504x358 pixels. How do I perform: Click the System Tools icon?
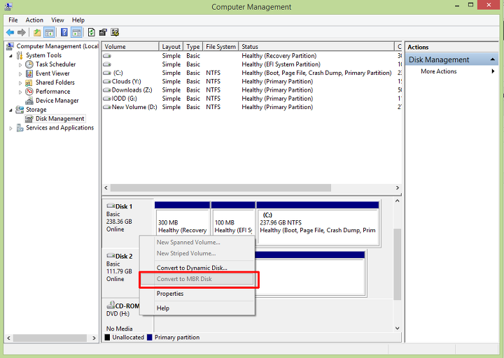point(20,55)
